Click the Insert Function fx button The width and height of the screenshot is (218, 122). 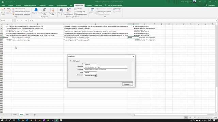pos(26,20)
